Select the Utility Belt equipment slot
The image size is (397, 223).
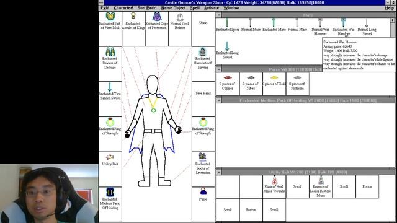coord(110,169)
